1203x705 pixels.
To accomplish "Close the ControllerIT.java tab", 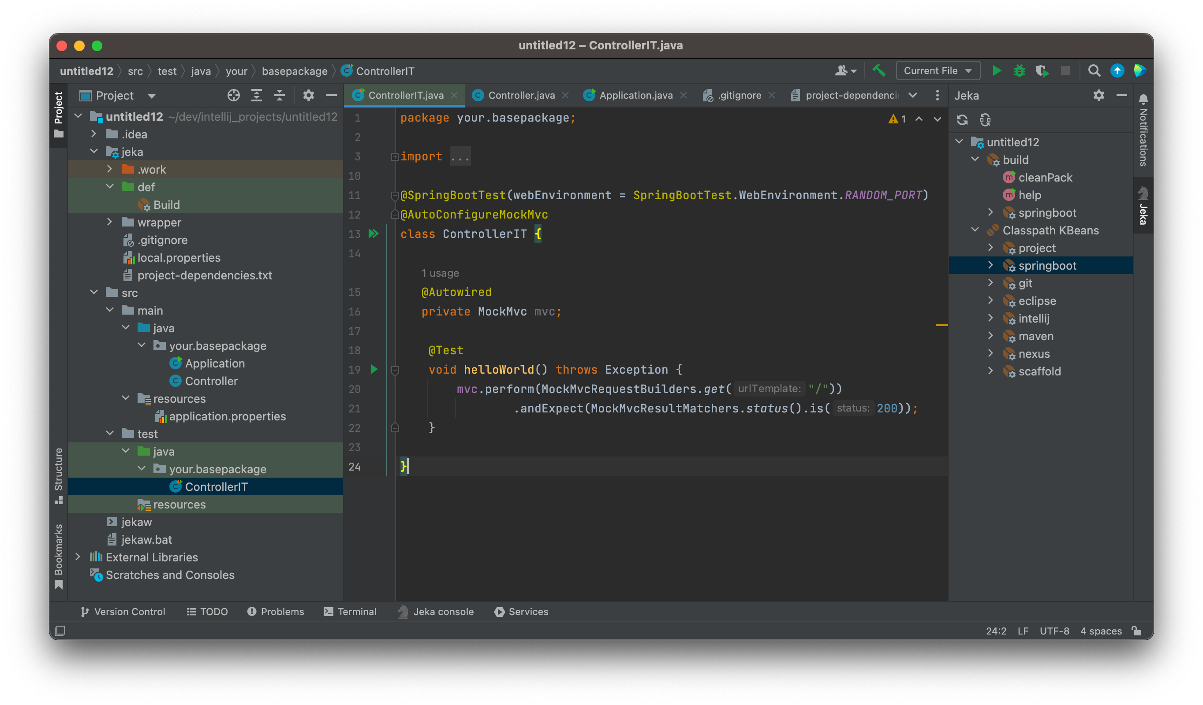I will pos(454,96).
